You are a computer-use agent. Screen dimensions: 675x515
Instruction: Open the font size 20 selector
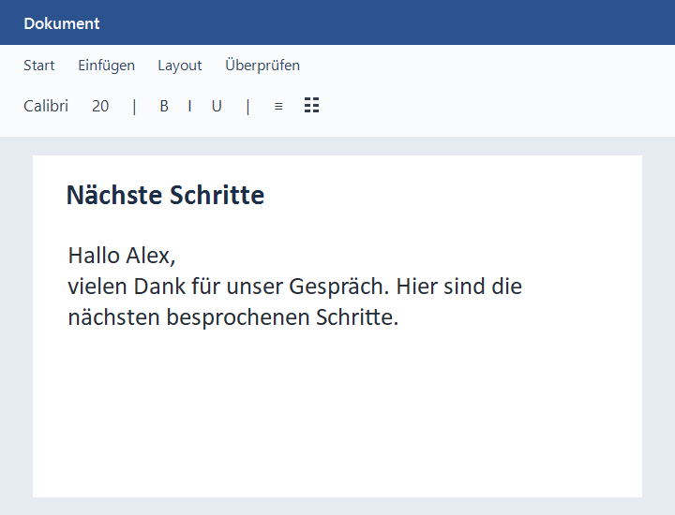coord(100,106)
